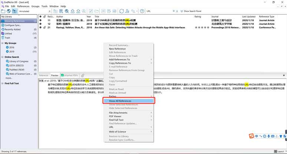Click Show Search Panel button
This screenshot has width=287, height=154.
click(x=191, y=11)
